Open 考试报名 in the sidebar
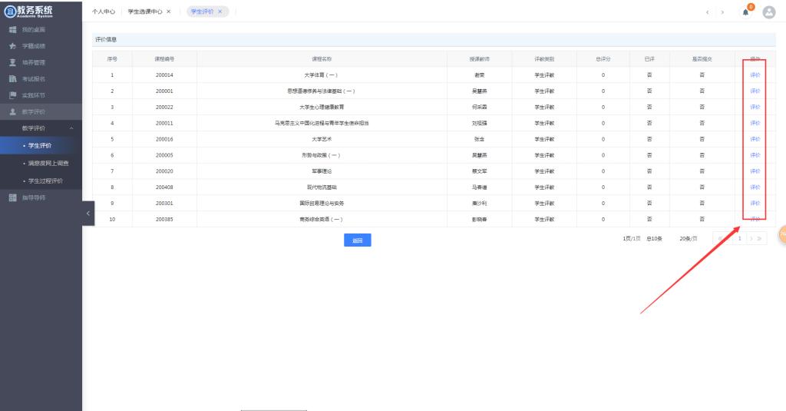This screenshot has height=411, width=786. [x=12, y=78]
